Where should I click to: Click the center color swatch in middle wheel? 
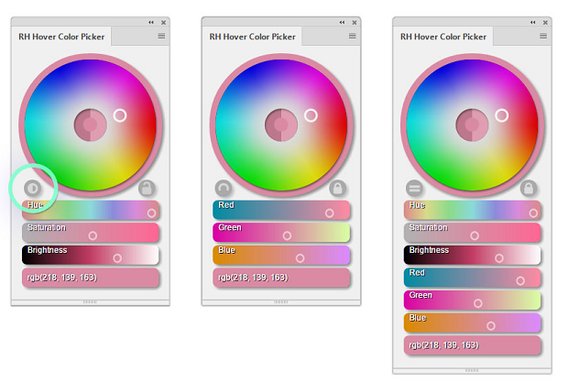281,125
